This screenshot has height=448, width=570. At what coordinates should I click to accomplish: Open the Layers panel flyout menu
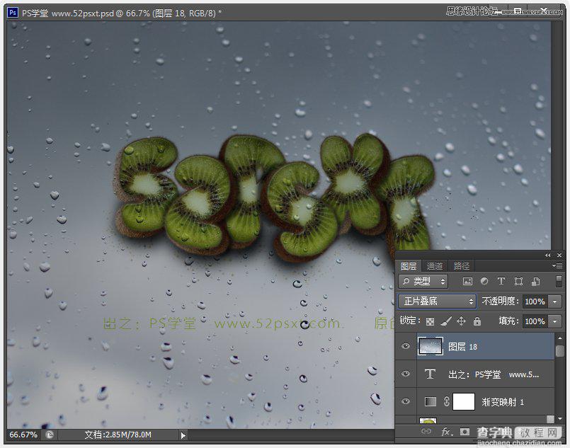557,266
